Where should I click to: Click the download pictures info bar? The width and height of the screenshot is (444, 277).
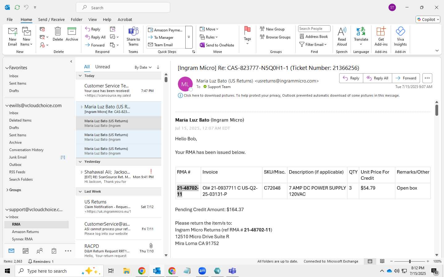click(x=289, y=95)
